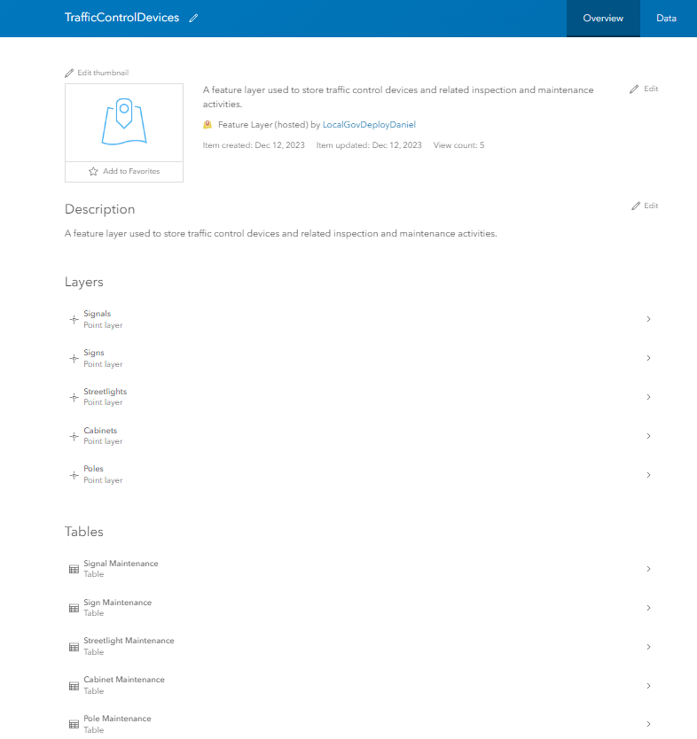Open the Cabinets layer name
Image resolution: width=697 pixels, height=739 pixels.
(100, 431)
